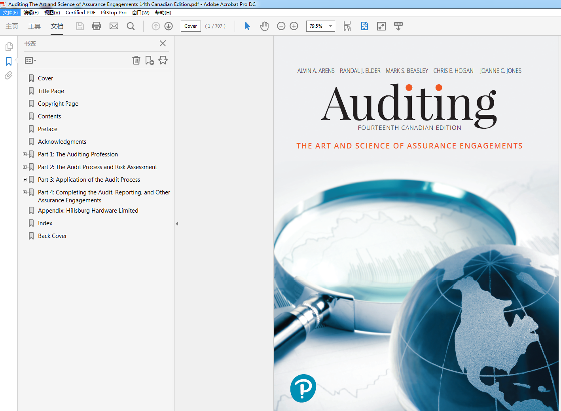The width and height of the screenshot is (561, 411).
Task: Open the 窗口(W) menu
Action: pyautogui.click(x=141, y=13)
